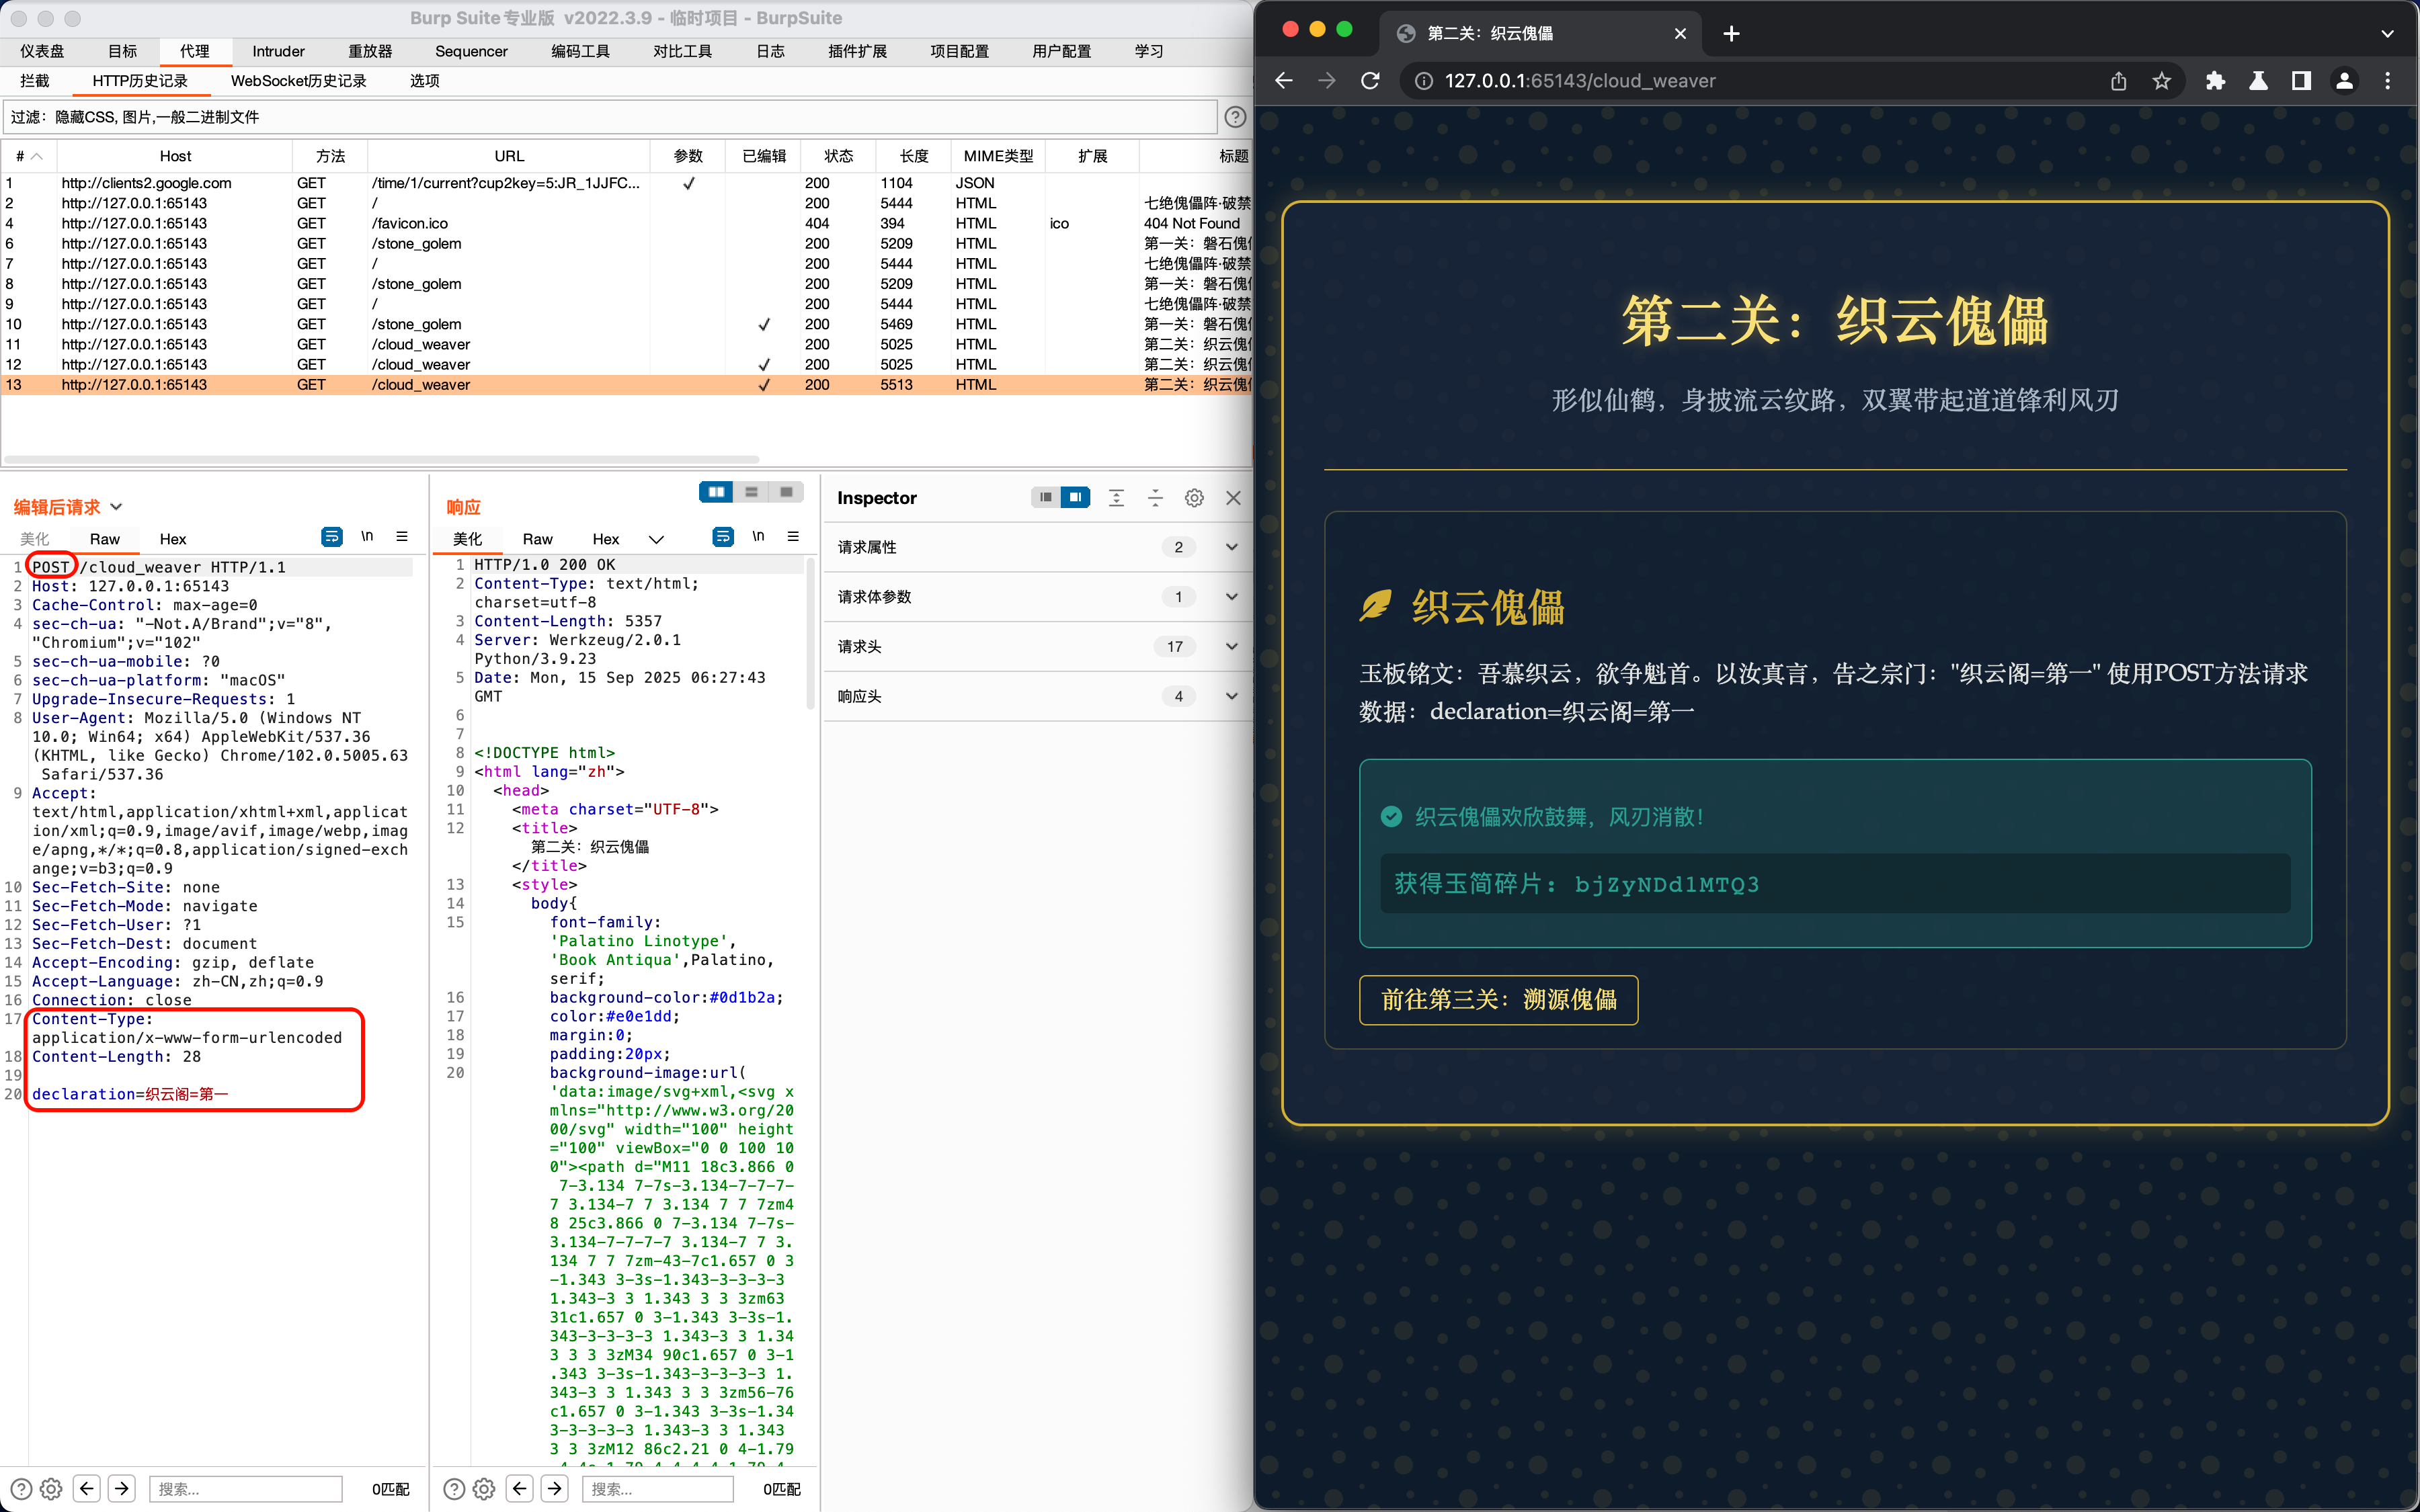The width and height of the screenshot is (2420, 1512).
Task: Expand the 请求头 section in Inspector
Action: tap(1231, 646)
